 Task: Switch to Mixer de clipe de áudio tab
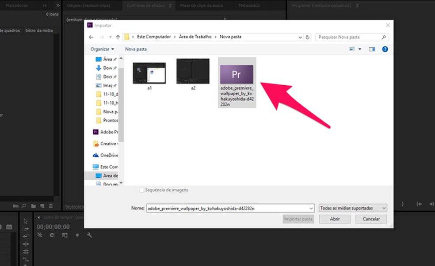click(x=202, y=5)
